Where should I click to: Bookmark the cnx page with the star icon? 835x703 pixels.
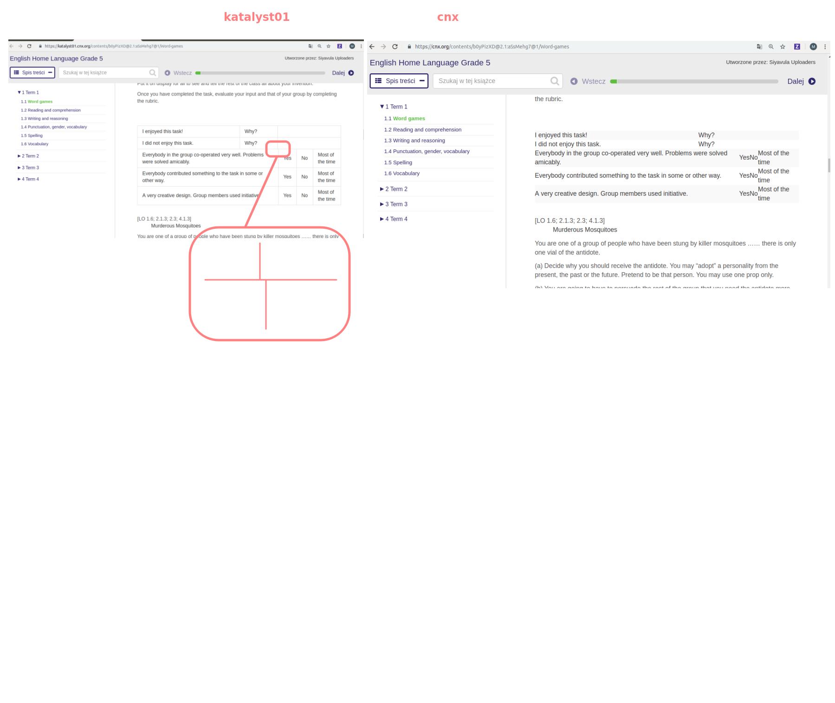783,46
